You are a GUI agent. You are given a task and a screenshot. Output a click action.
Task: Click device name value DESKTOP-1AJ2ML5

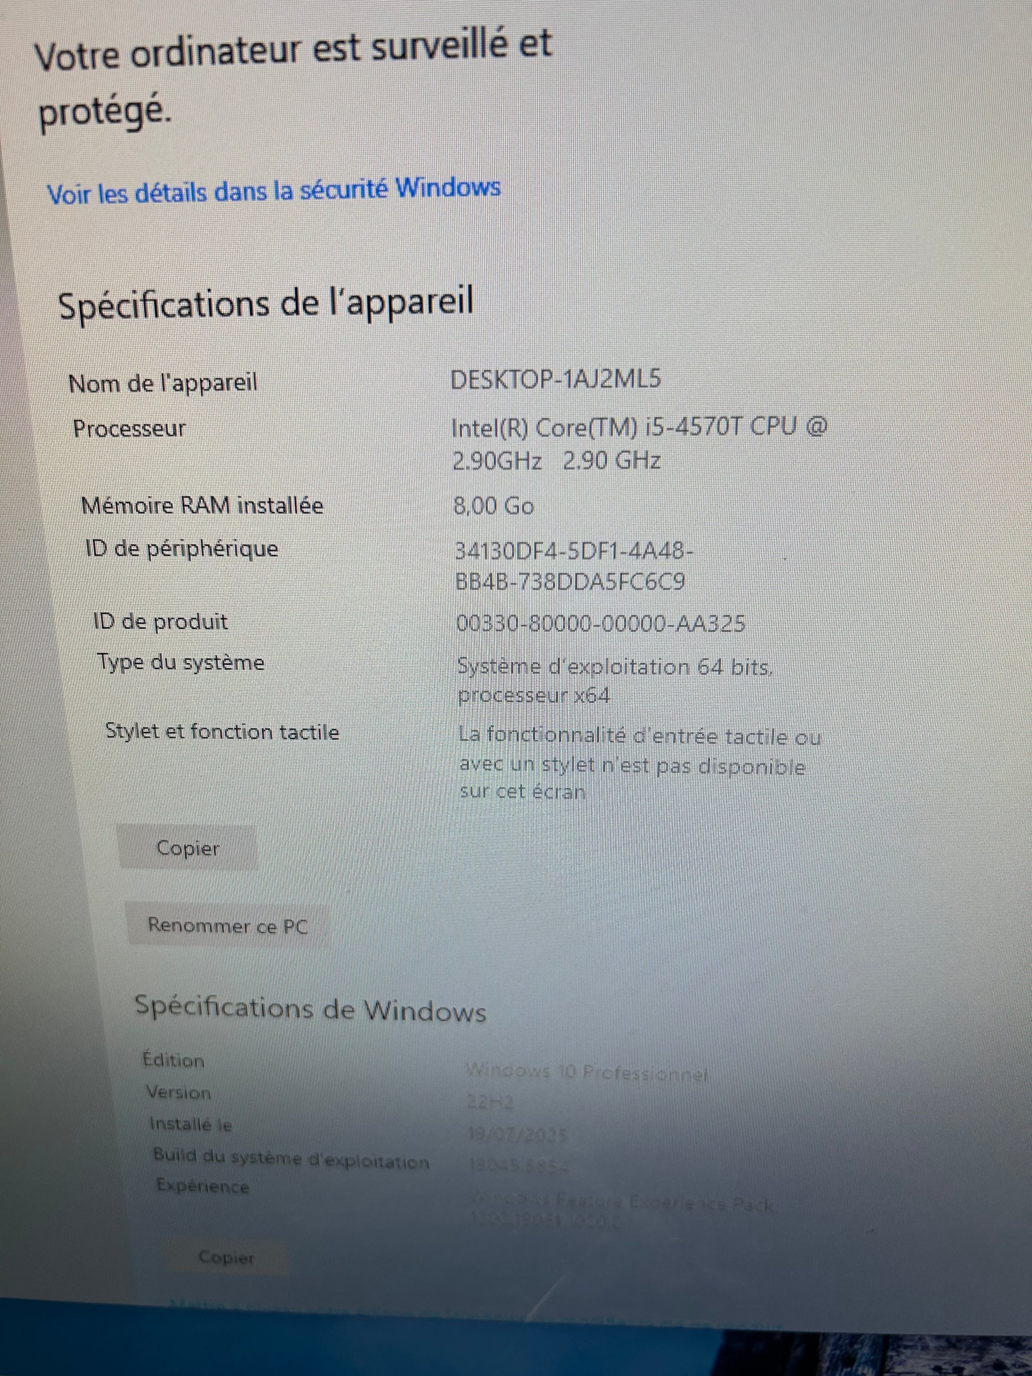[x=555, y=380]
